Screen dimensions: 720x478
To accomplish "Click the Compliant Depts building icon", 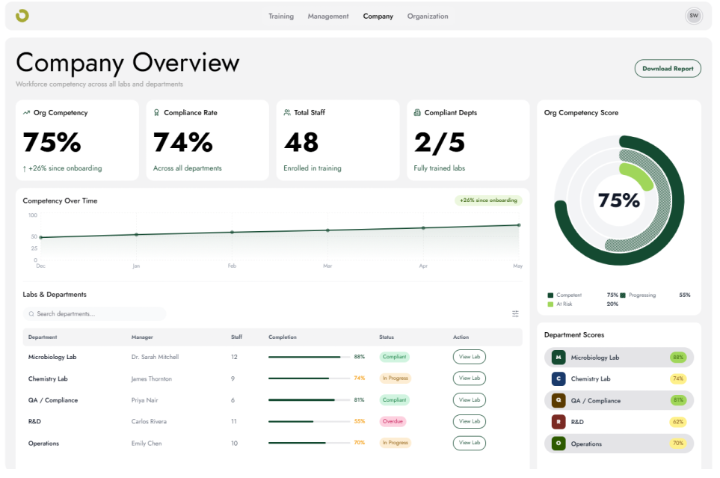I will click(x=417, y=113).
